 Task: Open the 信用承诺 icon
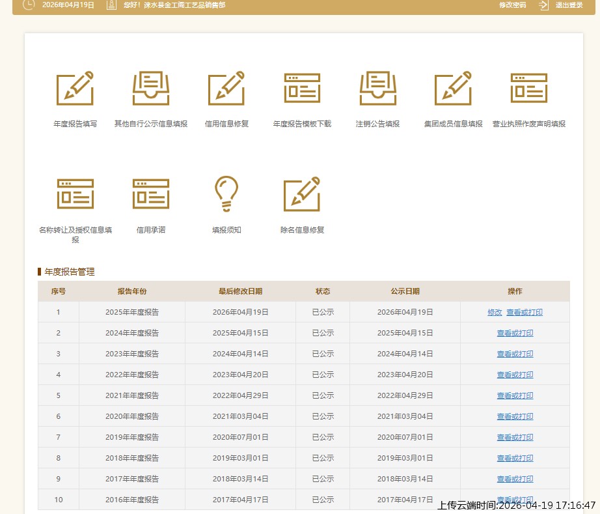tap(151, 194)
